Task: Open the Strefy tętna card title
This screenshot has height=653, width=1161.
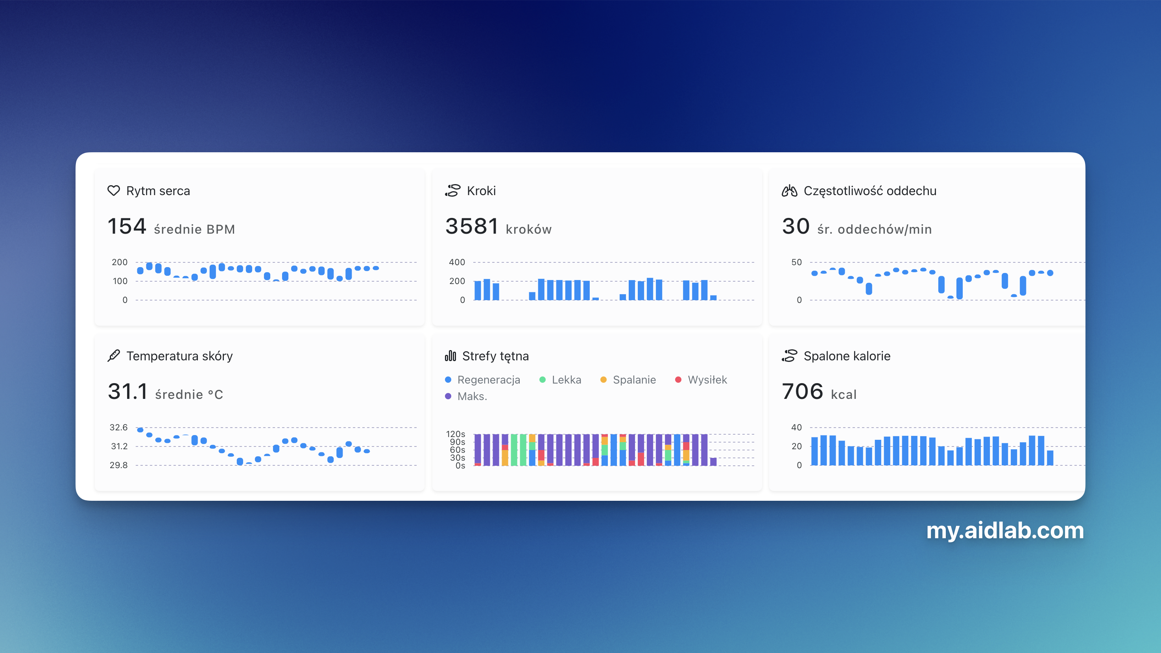Action: click(495, 356)
